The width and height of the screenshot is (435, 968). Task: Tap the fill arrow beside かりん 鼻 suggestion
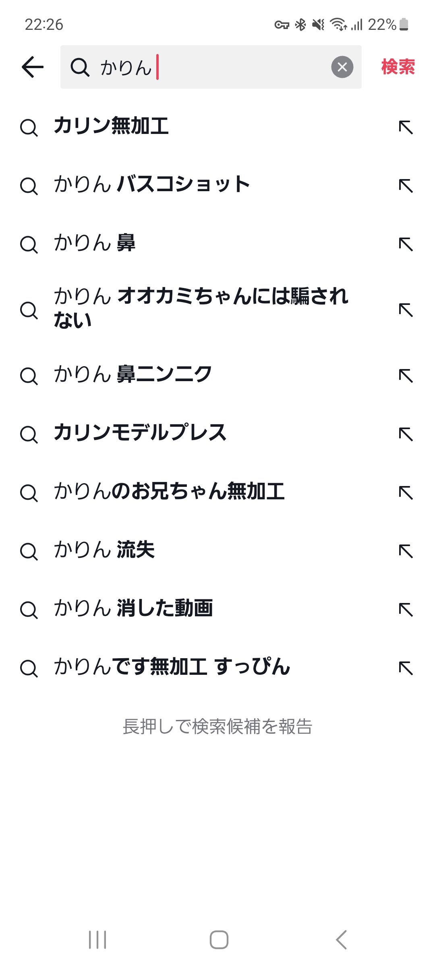(406, 244)
